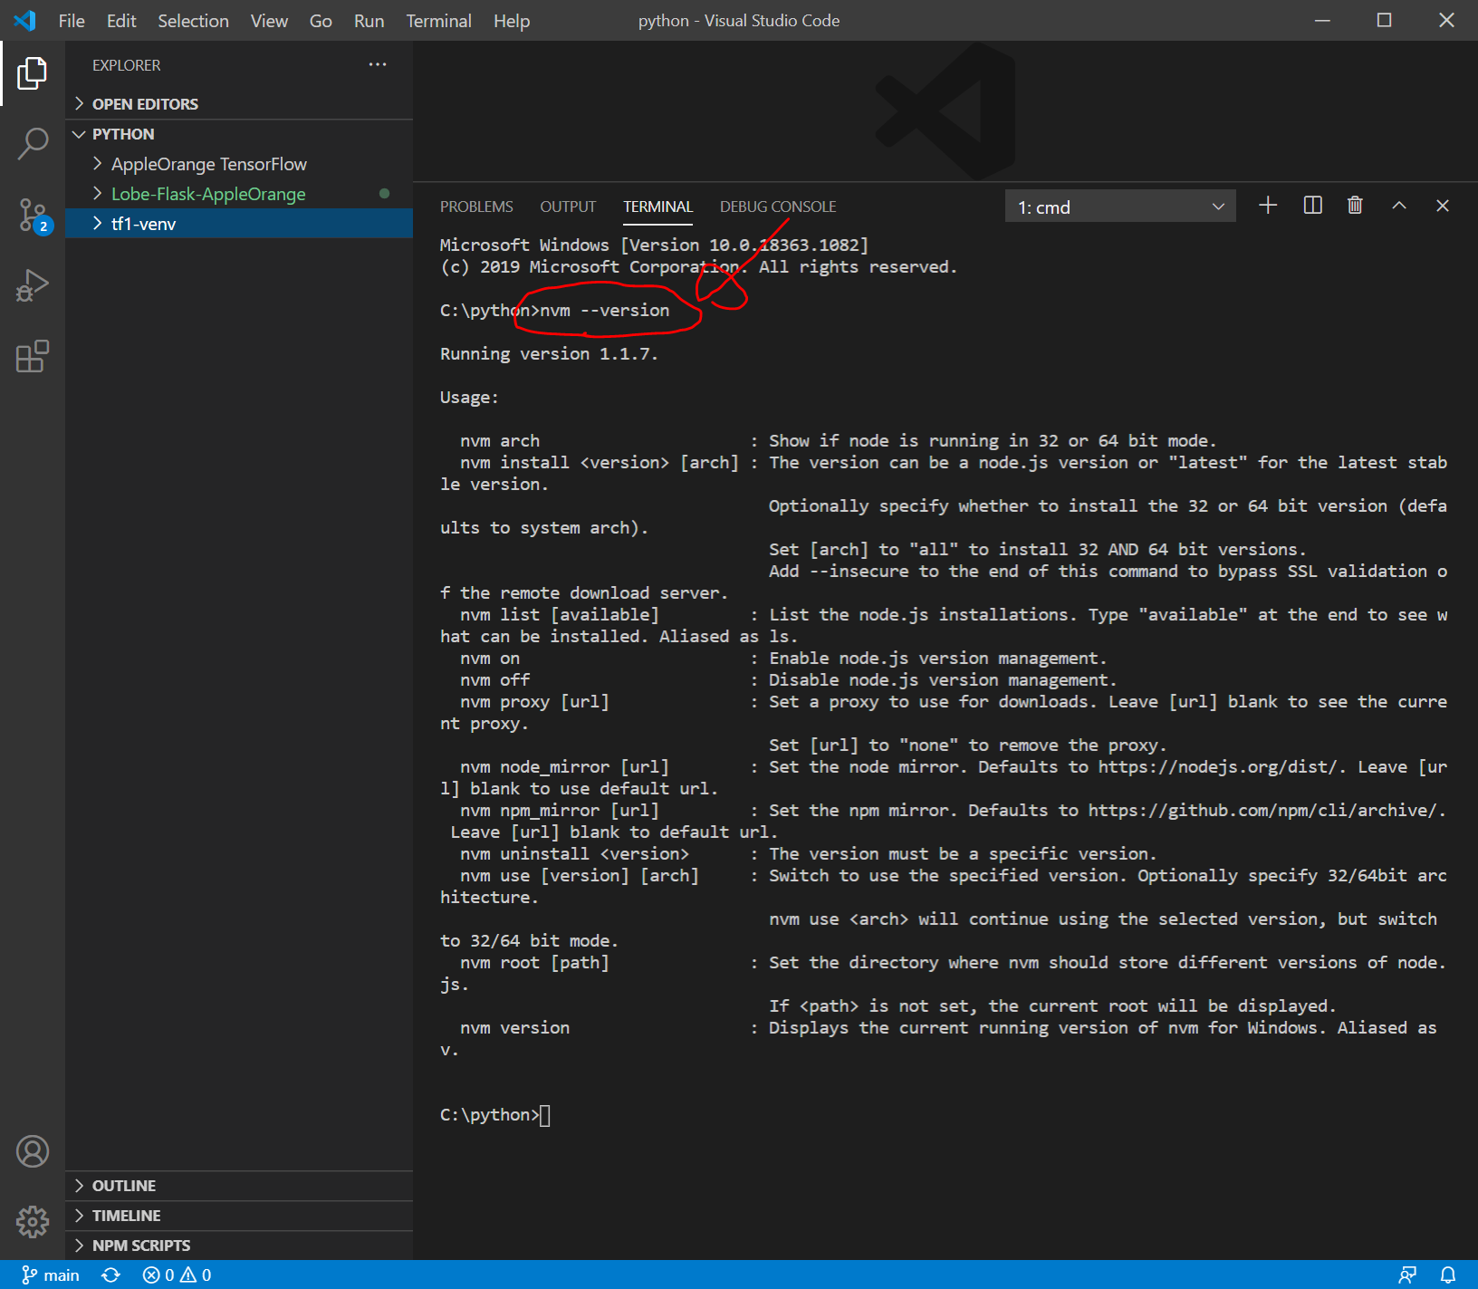Open the Search view in activity bar
This screenshot has width=1478, height=1289.
[33, 143]
